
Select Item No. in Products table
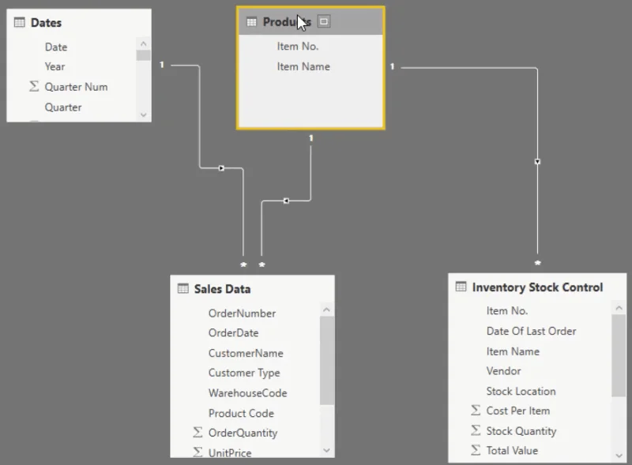click(298, 47)
